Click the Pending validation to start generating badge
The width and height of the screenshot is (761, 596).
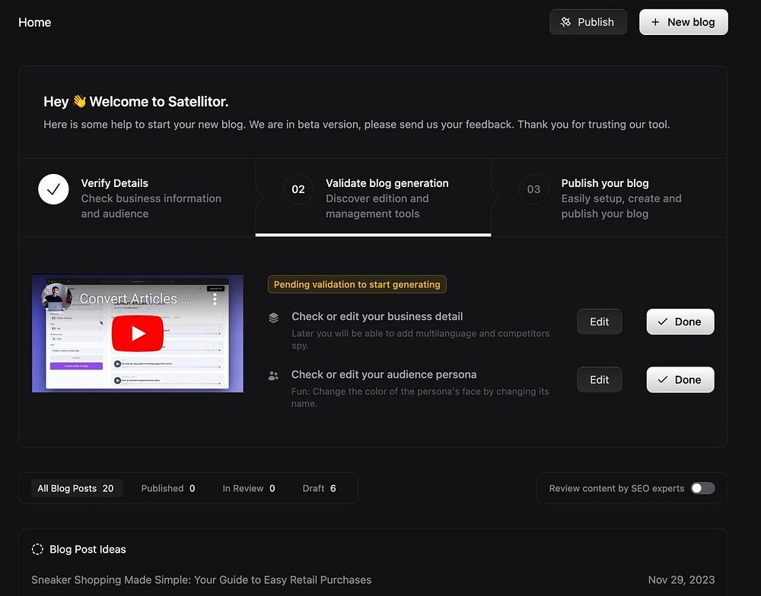pyautogui.click(x=357, y=284)
